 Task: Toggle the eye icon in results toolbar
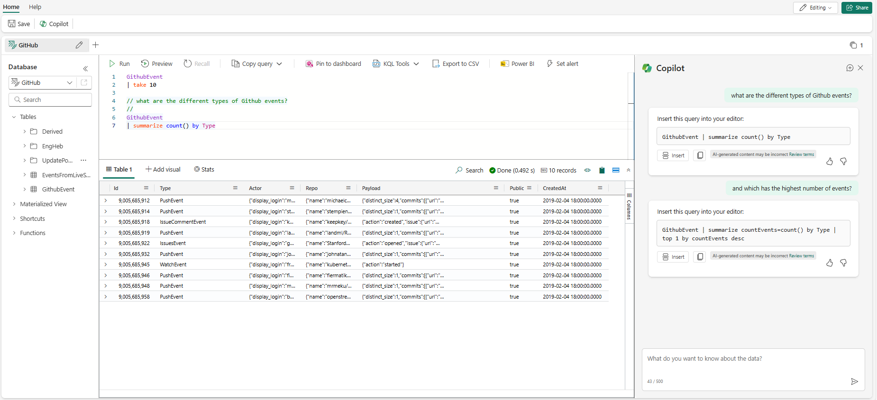pyautogui.click(x=587, y=170)
